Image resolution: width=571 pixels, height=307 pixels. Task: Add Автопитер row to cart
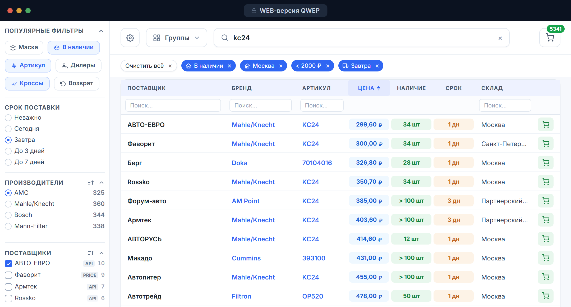pos(546,277)
